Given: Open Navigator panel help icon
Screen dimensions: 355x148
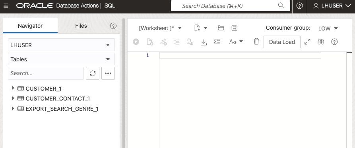Looking at the screenshot, I should tap(113, 26).
